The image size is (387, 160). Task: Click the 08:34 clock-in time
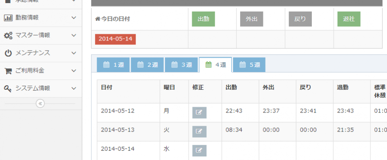tap(234, 130)
